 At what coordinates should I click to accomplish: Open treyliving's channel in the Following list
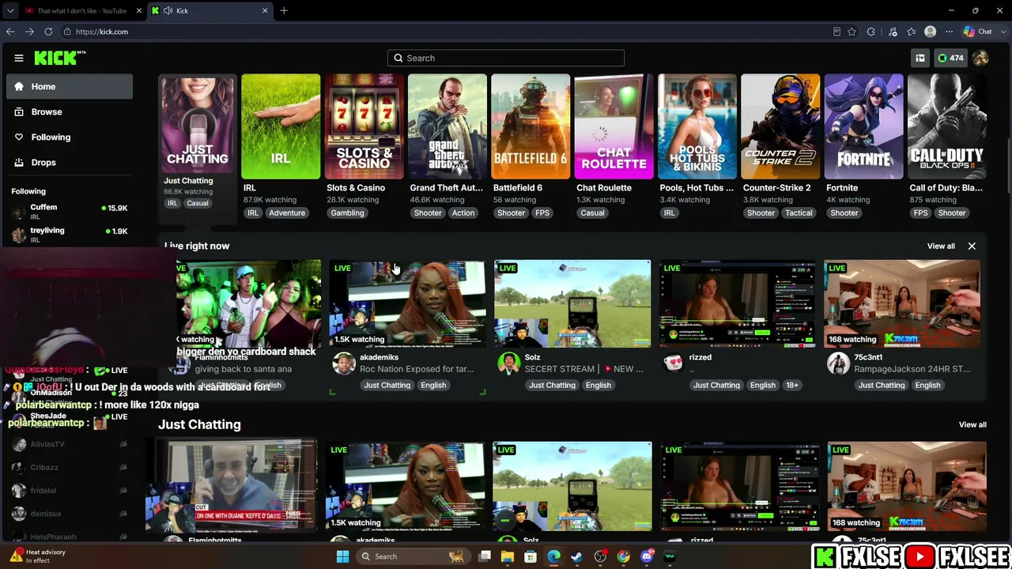[x=70, y=234]
